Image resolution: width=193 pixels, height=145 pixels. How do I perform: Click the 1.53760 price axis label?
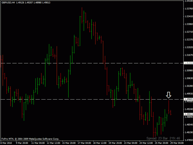coord(189,9)
